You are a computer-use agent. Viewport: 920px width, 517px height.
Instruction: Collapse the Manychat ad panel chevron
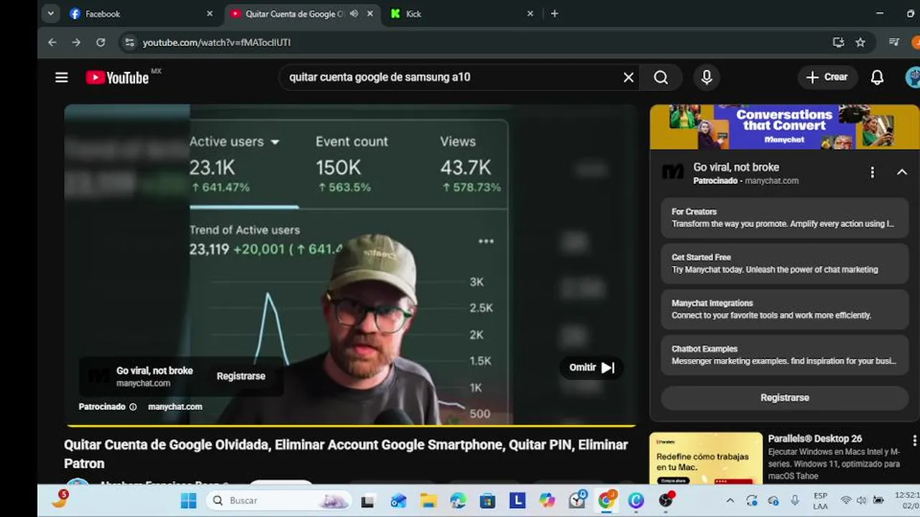click(902, 172)
